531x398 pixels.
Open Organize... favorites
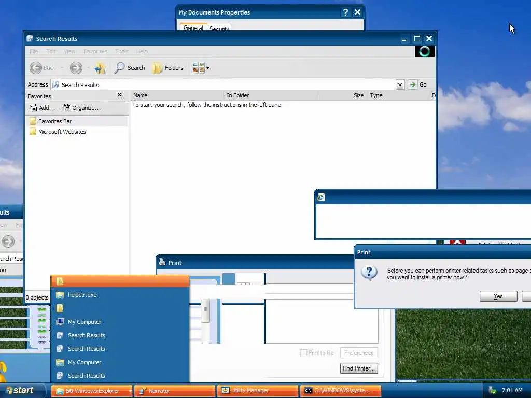(x=81, y=108)
